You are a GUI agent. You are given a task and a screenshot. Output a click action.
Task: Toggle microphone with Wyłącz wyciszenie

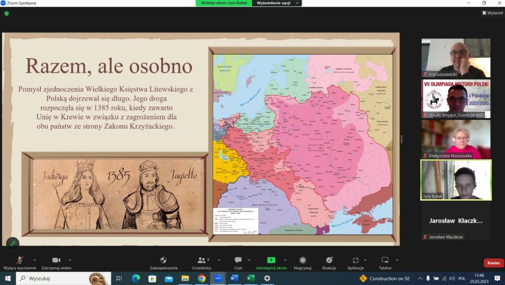[x=20, y=260]
